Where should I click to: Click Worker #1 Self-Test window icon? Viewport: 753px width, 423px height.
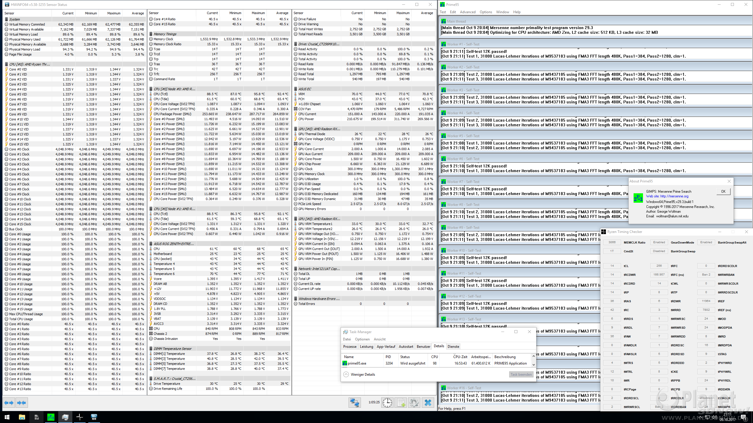pos(443,44)
